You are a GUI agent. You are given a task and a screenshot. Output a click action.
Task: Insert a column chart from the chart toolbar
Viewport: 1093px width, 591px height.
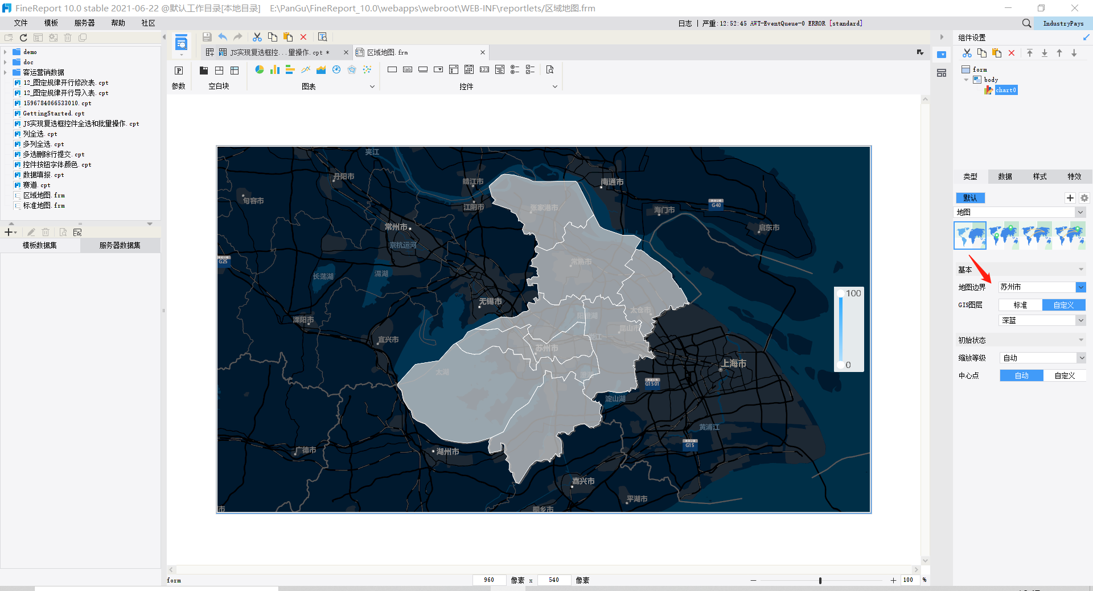[275, 69]
